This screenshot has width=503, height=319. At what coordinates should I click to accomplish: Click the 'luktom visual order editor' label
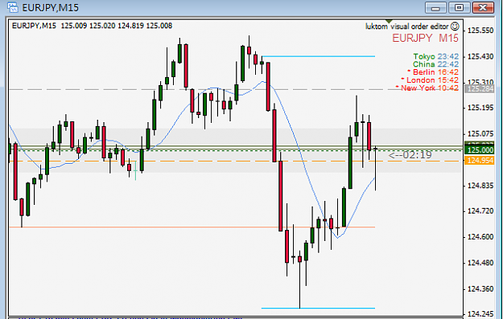[x=406, y=27]
